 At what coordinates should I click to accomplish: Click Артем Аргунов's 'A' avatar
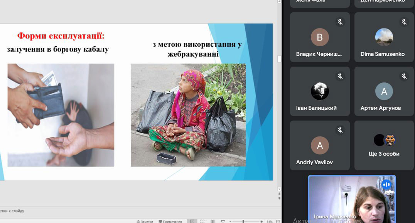pyautogui.click(x=384, y=91)
